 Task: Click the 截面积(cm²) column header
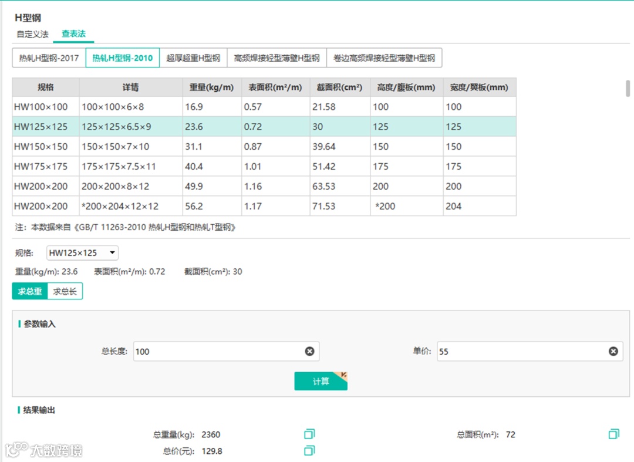pos(340,87)
